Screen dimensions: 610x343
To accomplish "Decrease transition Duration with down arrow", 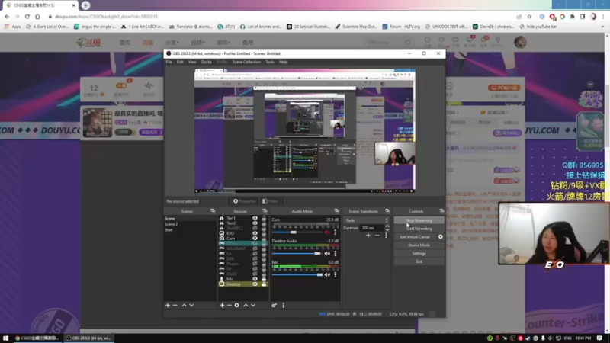I will (387, 230).
